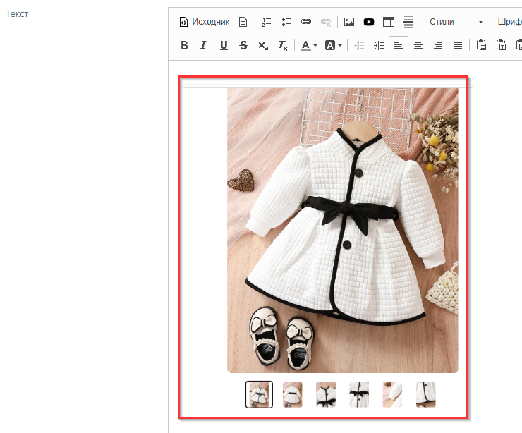This screenshot has height=433, width=522.
Task: Select the first dress thumbnail
Action: coord(259,394)
